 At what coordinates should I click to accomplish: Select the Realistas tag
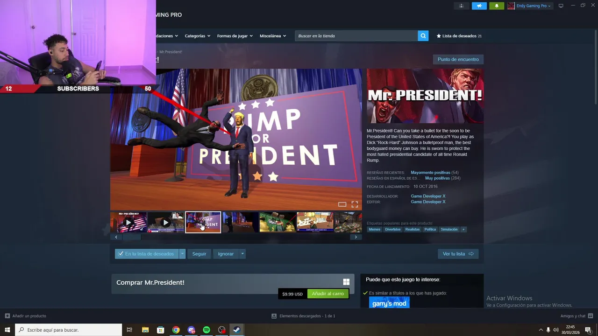click(x=413, y=229)
